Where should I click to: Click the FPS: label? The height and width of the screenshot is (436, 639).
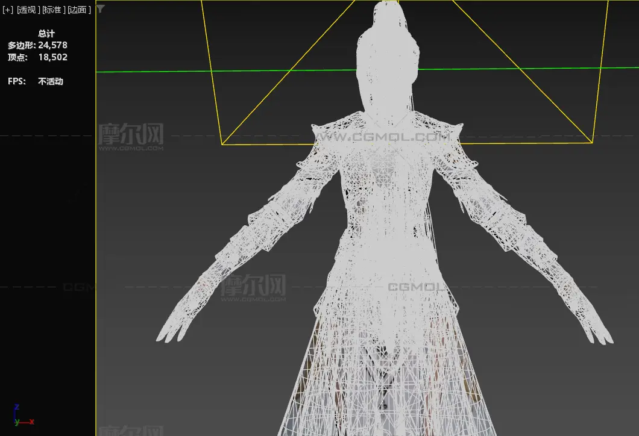click(x=17, y=81)
